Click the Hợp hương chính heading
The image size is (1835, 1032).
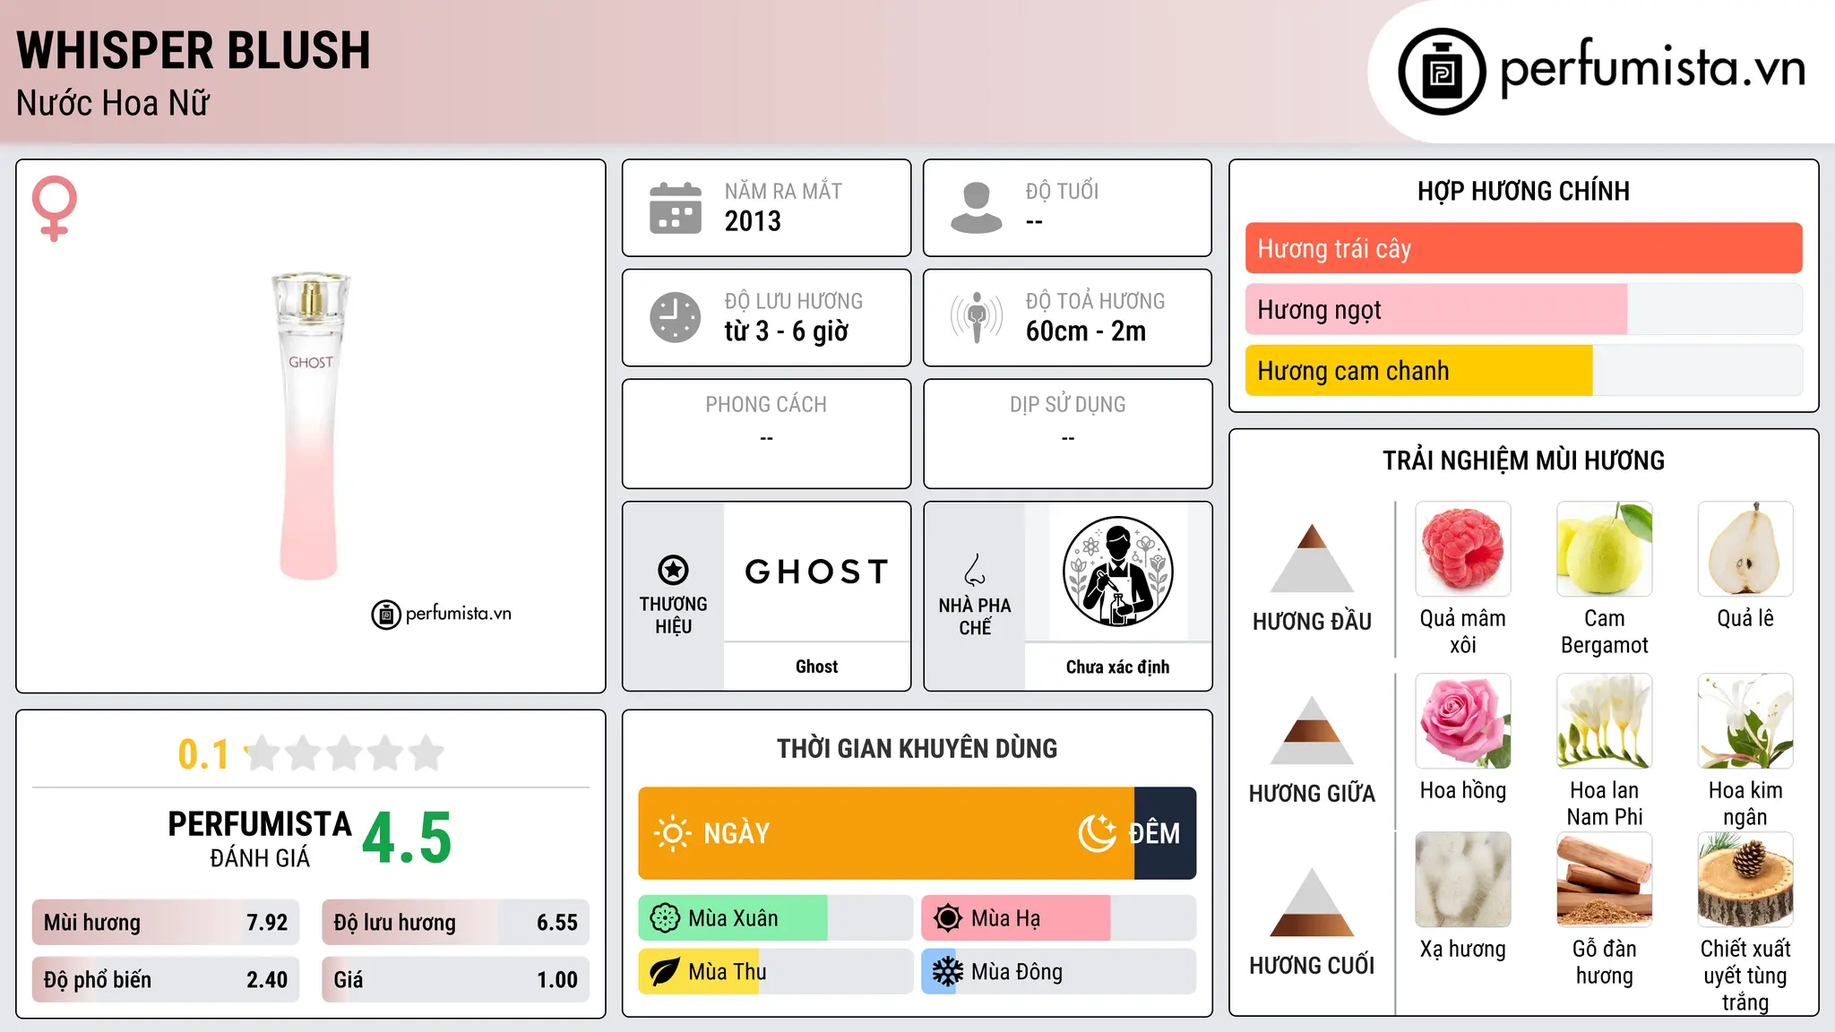1523,191
